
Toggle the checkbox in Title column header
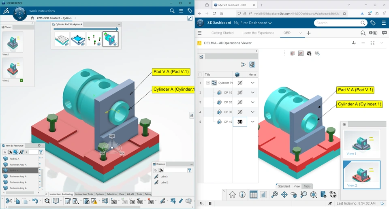(x=200, y=75)
